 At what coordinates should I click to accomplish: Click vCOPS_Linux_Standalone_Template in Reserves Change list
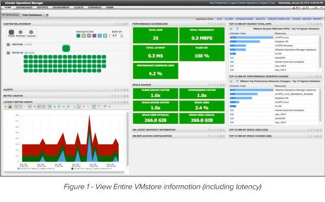point(294,94)
